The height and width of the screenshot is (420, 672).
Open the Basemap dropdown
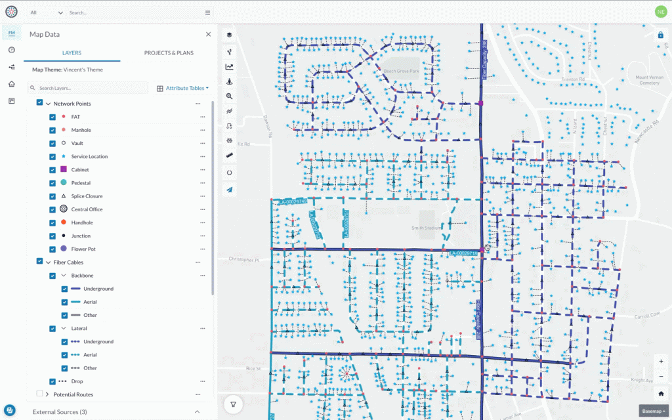point(653,412)
